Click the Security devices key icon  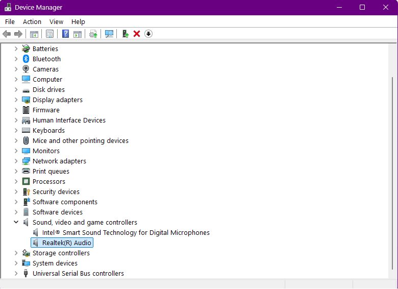coord(26,192)
